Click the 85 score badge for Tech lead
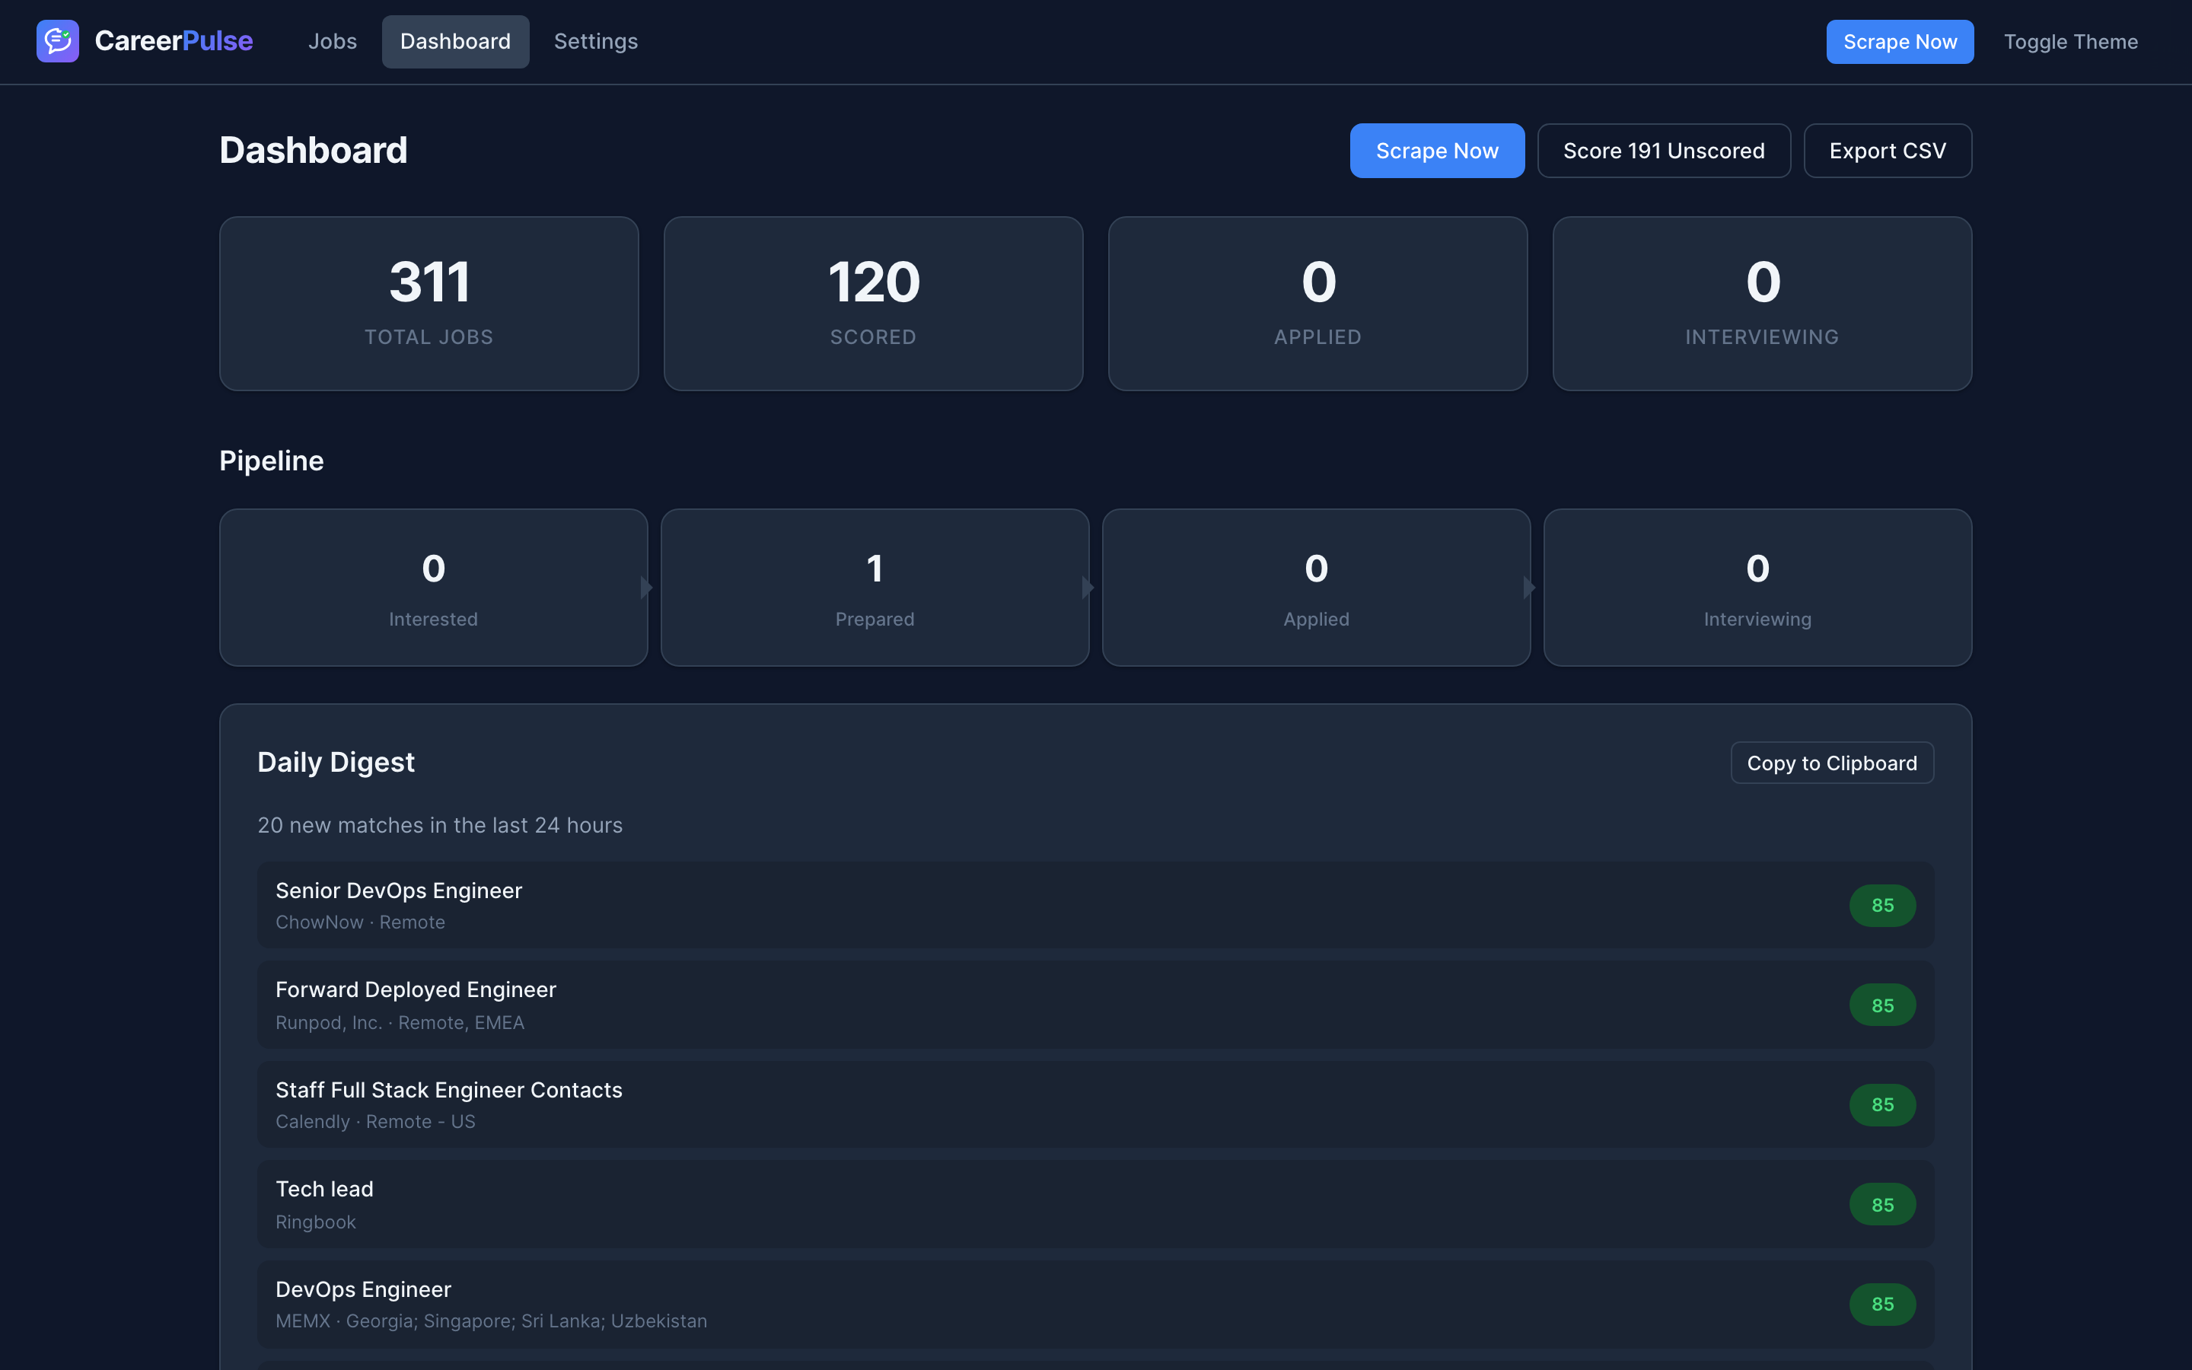 1882,1204
